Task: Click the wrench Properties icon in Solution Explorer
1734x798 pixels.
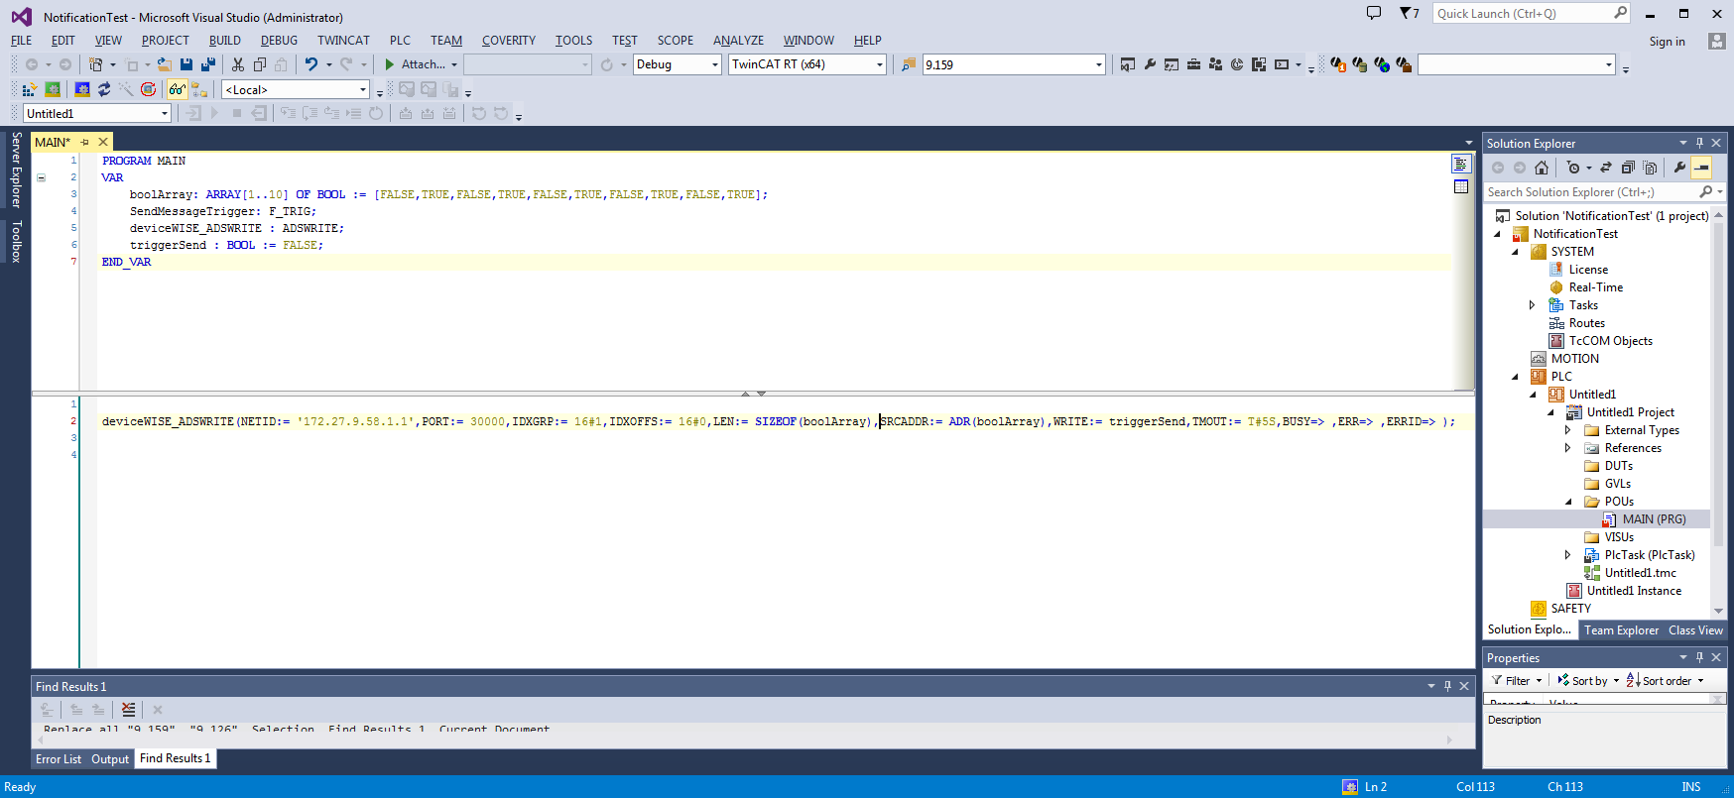Action: pyautogui.click(x=1679, y=168)
